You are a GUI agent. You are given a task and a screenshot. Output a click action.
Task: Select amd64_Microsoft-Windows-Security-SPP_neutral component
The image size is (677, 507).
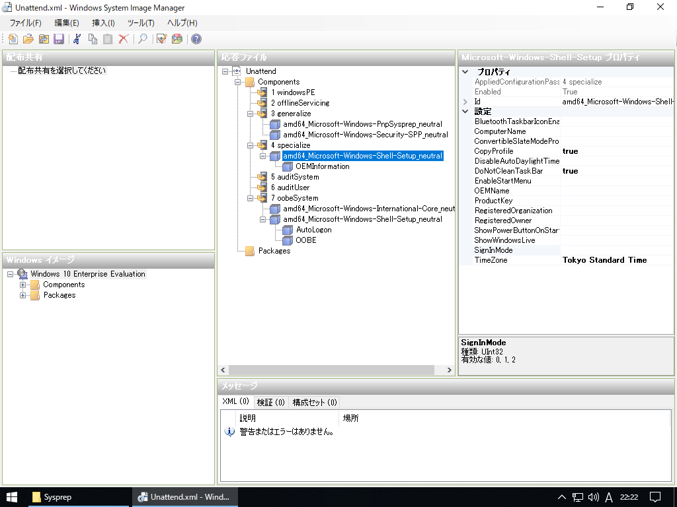click(366, 135)
